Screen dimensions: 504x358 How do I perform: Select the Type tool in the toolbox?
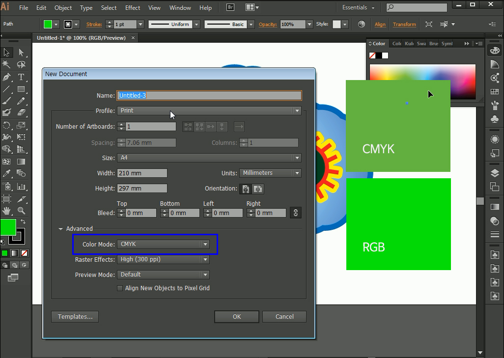point(21,77)
